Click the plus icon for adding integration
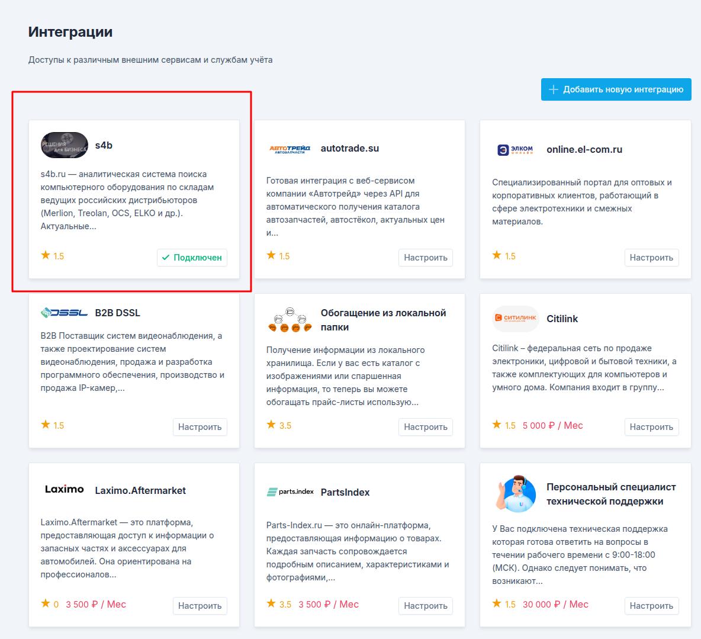 click(x=554, y=89)
